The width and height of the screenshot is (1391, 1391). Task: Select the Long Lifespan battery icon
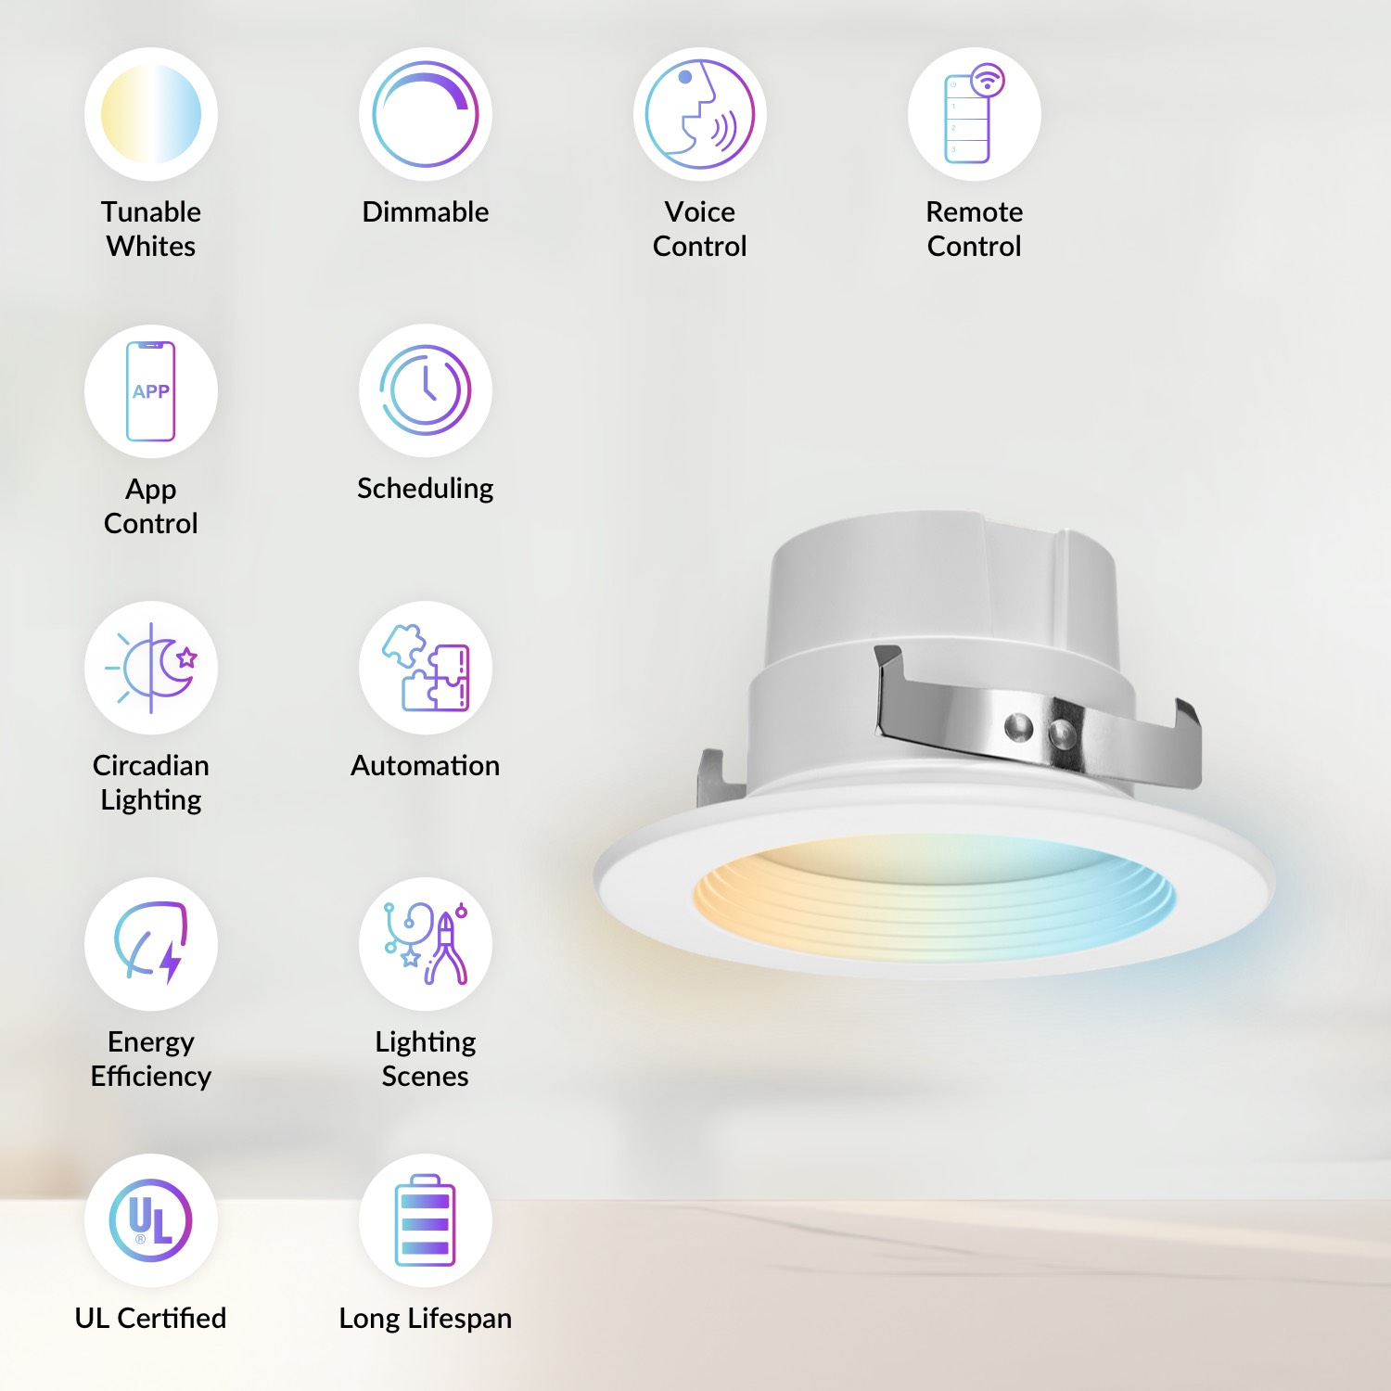tap(426, 1220)
